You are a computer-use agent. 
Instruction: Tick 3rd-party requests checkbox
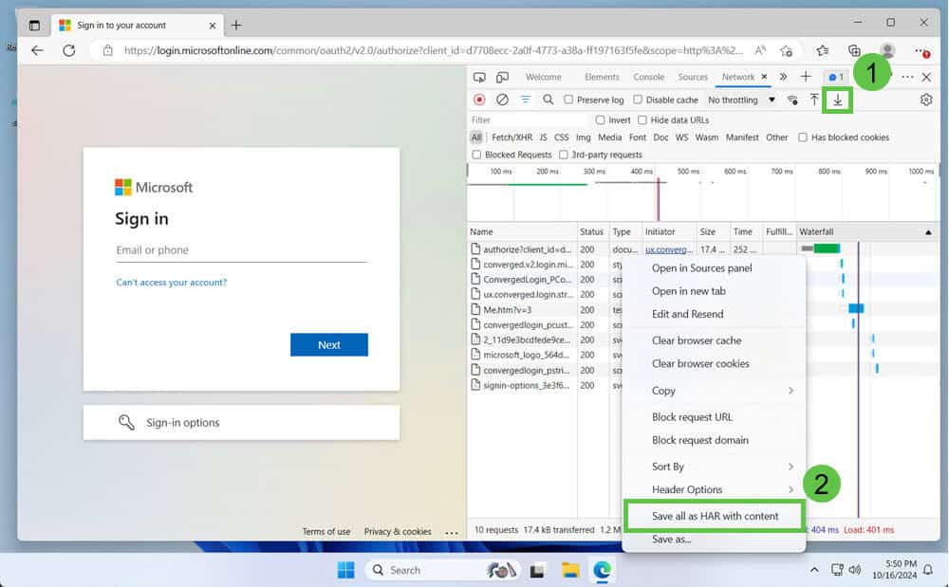(x=564, y=155)
